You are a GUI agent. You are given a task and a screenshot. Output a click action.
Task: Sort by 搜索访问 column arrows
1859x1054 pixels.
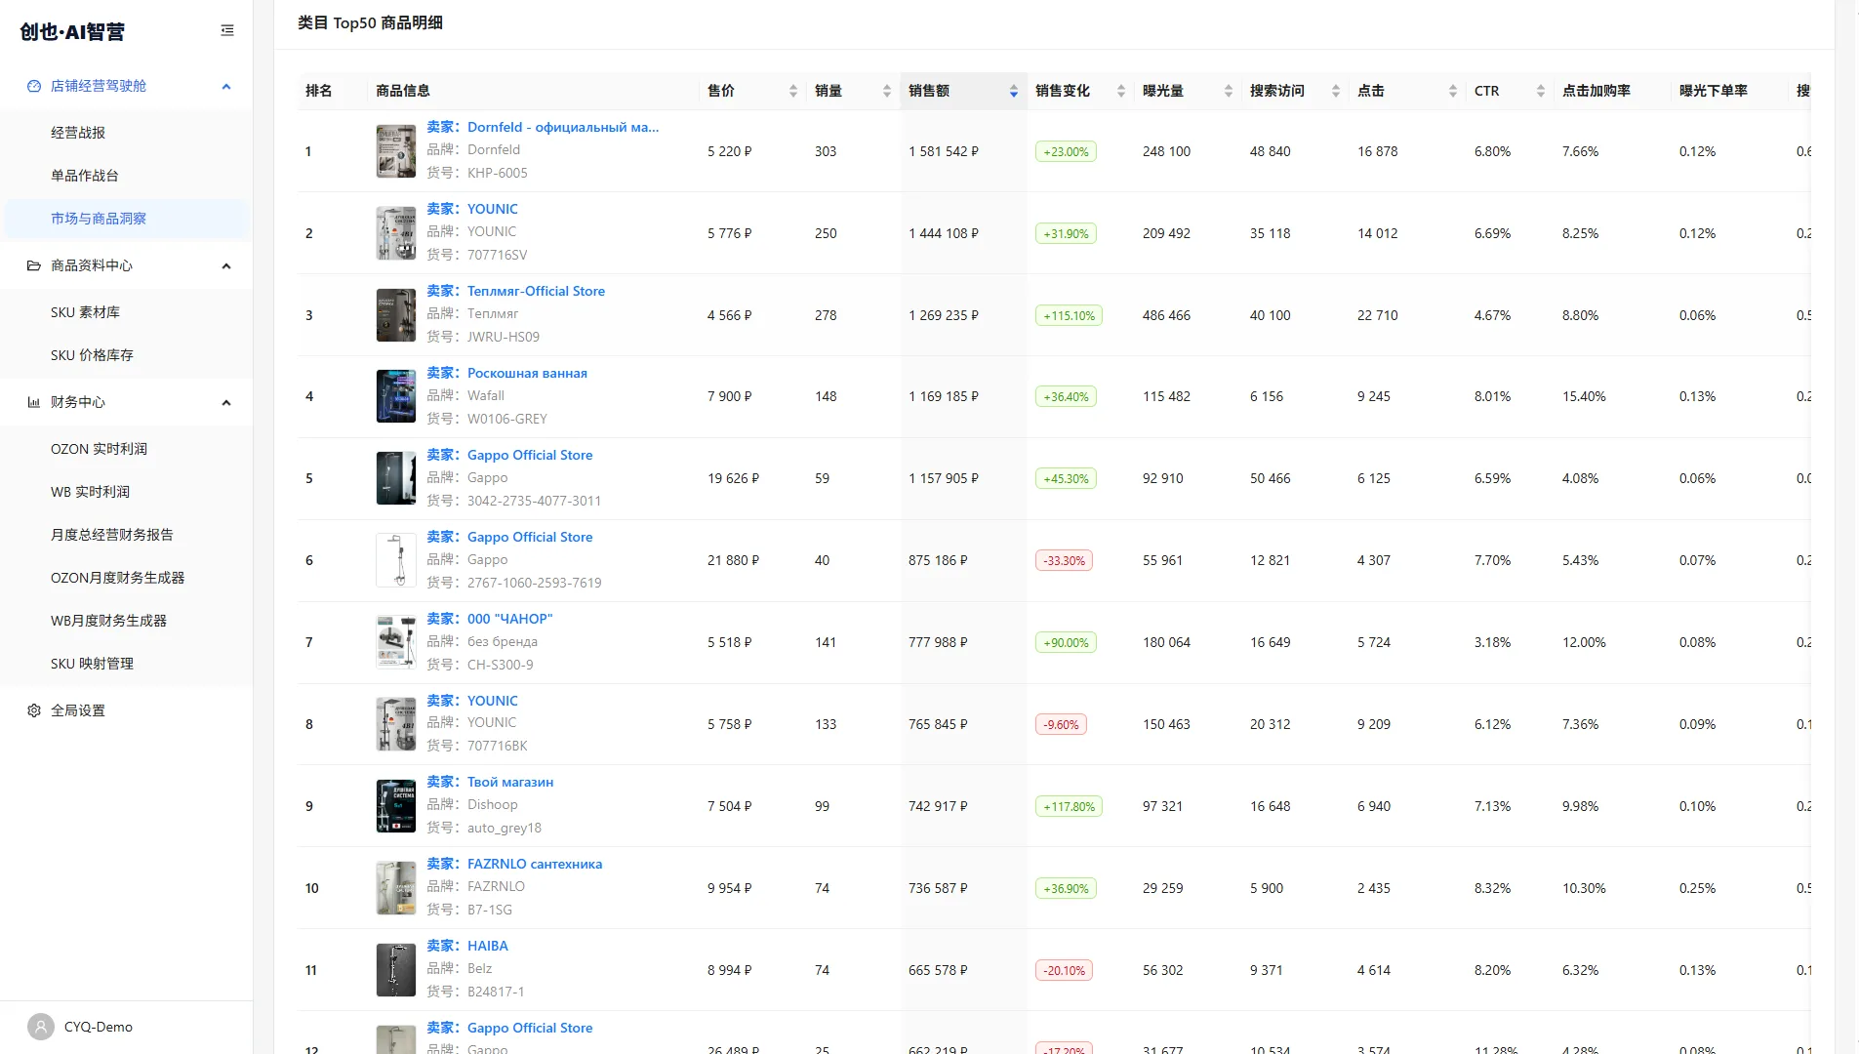[1336, 91]
